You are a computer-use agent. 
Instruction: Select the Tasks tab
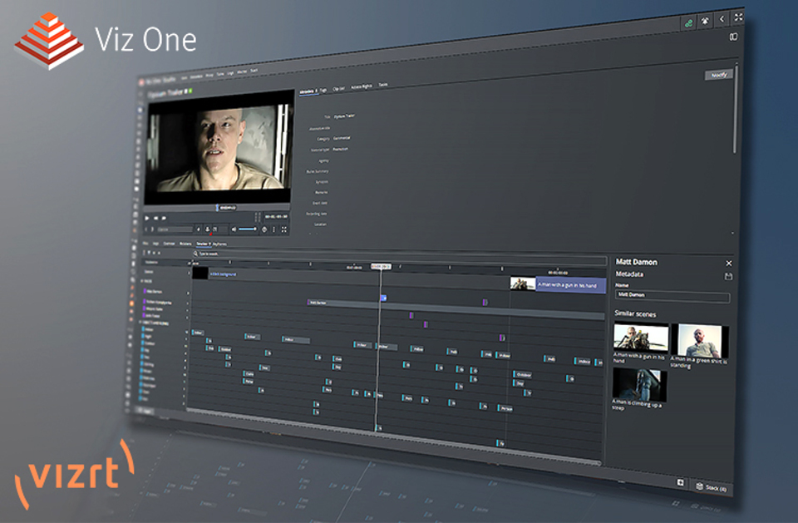[x=383, y=86]
